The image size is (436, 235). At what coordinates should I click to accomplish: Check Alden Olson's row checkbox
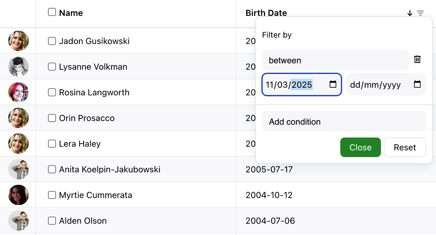52,220
